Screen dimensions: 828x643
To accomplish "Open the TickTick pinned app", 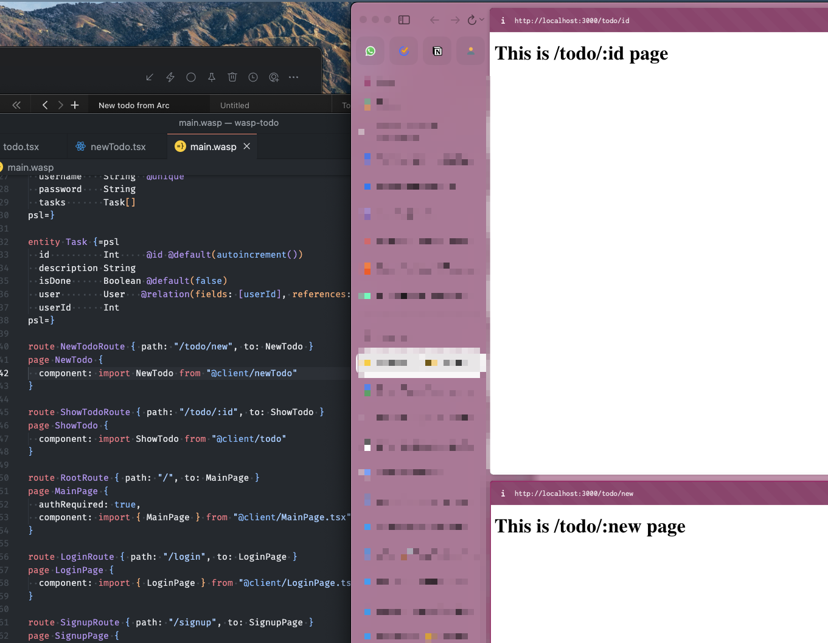I will 404,50.
